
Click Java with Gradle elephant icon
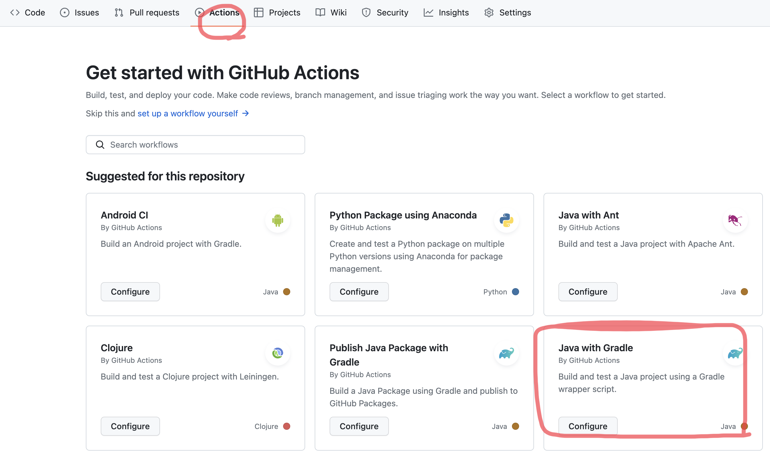(x=735, y=353)
